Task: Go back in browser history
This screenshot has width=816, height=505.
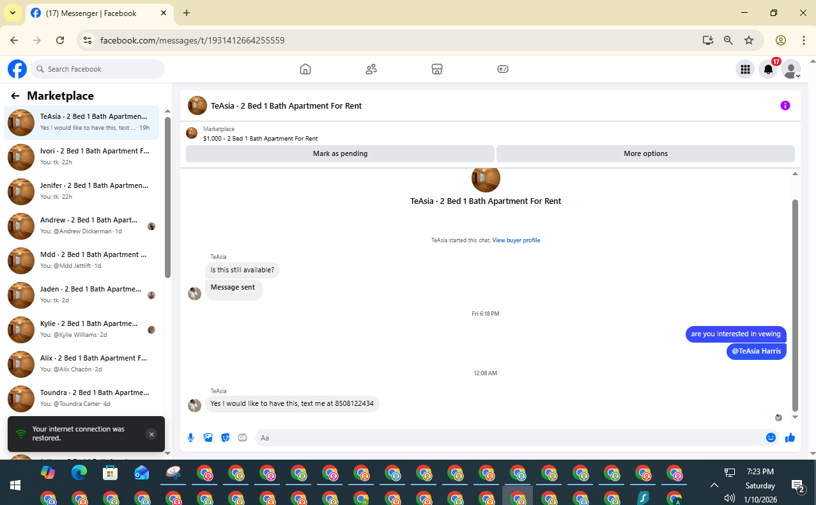Action: (14, 40)
